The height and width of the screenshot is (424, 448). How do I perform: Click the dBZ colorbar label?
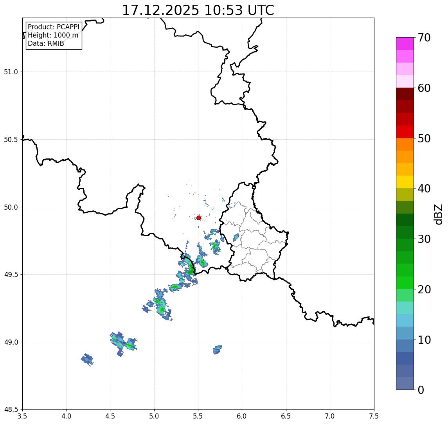pos(438,214)
